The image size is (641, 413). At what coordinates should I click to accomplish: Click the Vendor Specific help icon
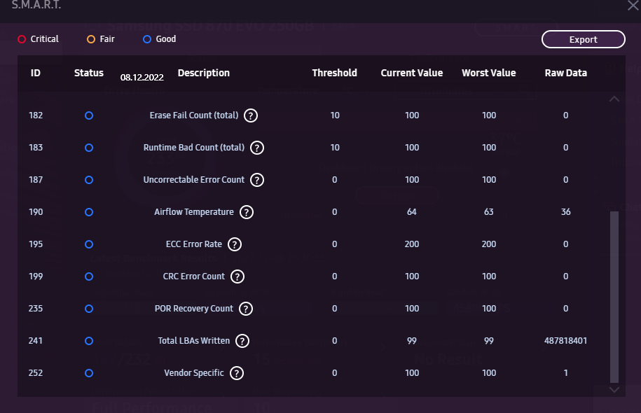pyautogui.click(x=237, y=373)
